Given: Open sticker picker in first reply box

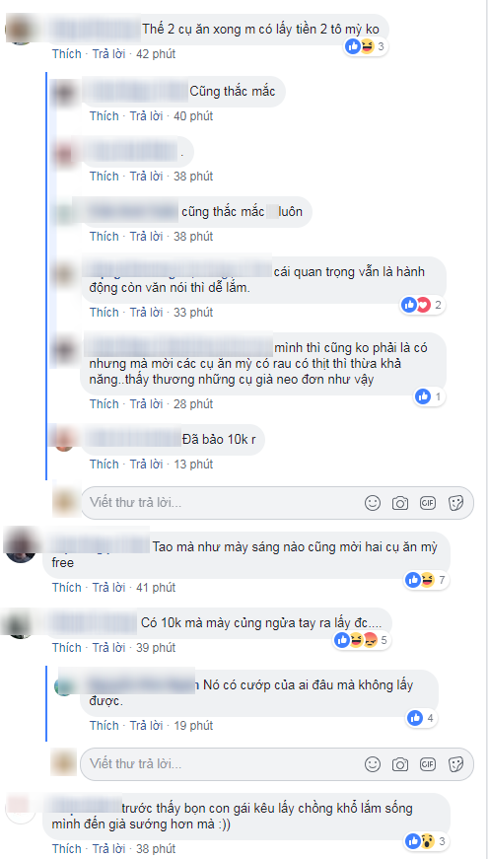Looking at the screenshot, I should tap(455, 503).
